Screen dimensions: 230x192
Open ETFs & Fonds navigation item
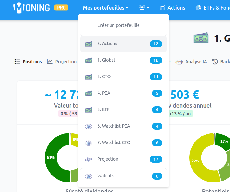click(x=213, y=8)
